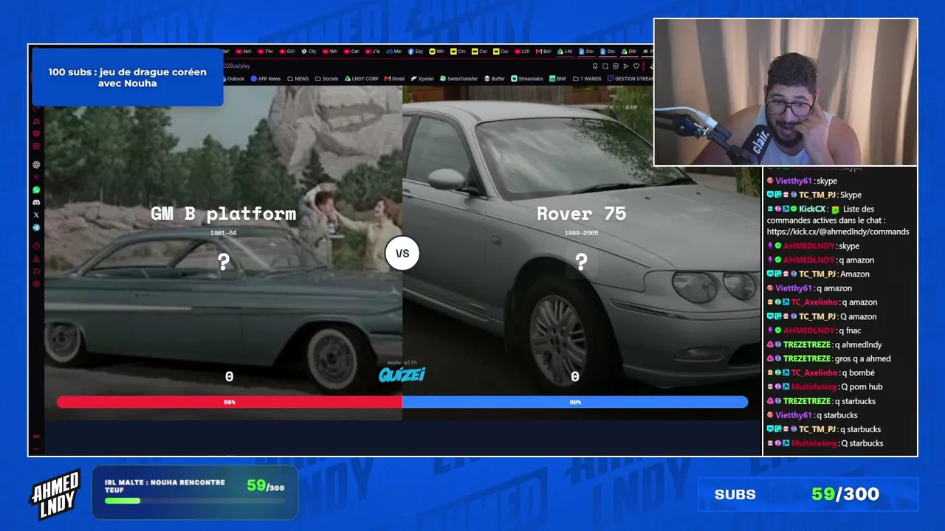The width and height of the screenshot is (945, 531).
Task: Choose GM B platform car image
Action: pos(224,253)
